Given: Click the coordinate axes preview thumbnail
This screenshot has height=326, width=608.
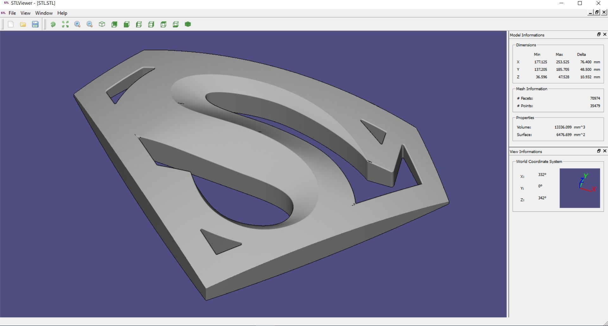Looking at the screenshot, I should tap(579, 188).
